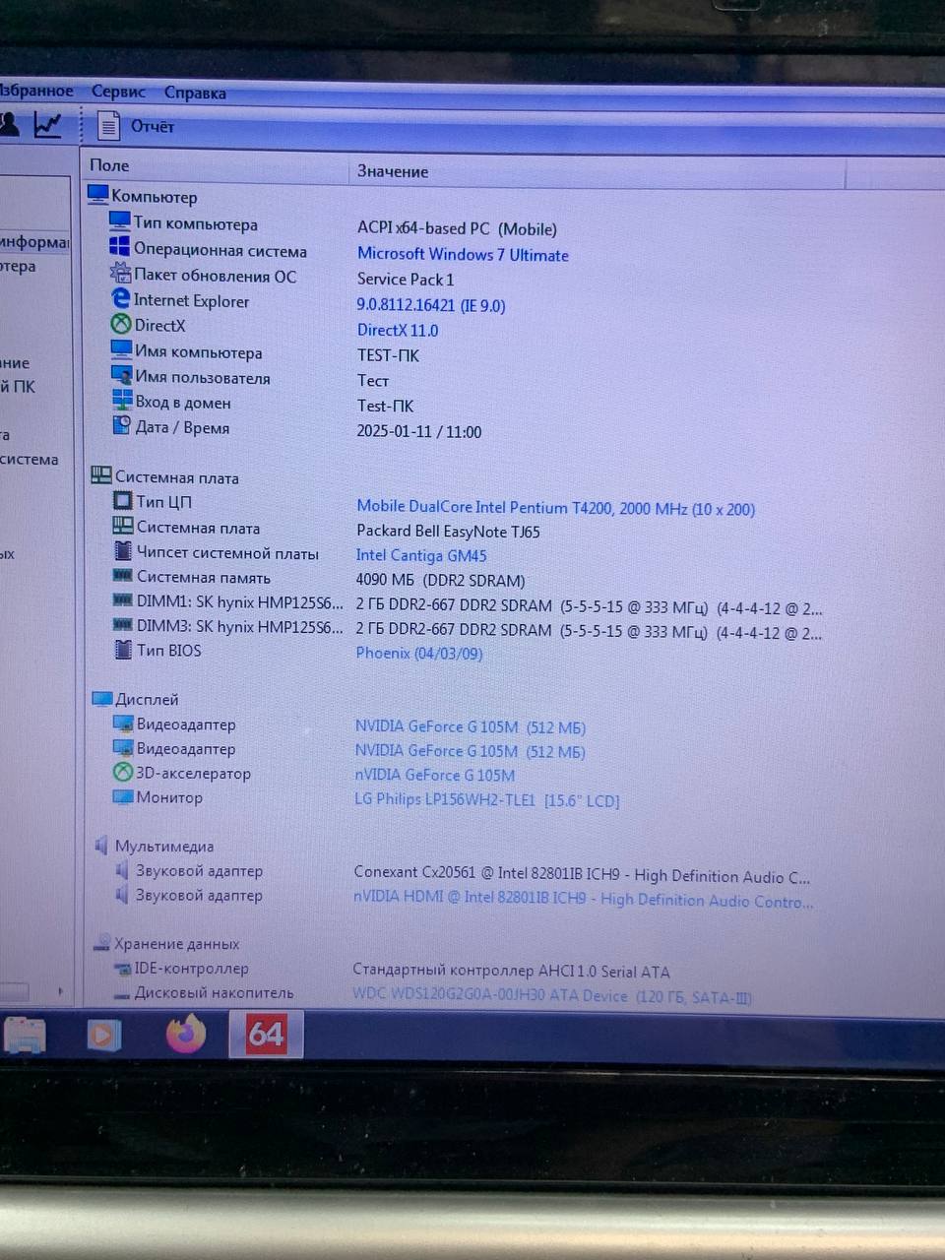Click the Имя пользователя icon
945x1260 pixels.
click(x=122, y=375)
